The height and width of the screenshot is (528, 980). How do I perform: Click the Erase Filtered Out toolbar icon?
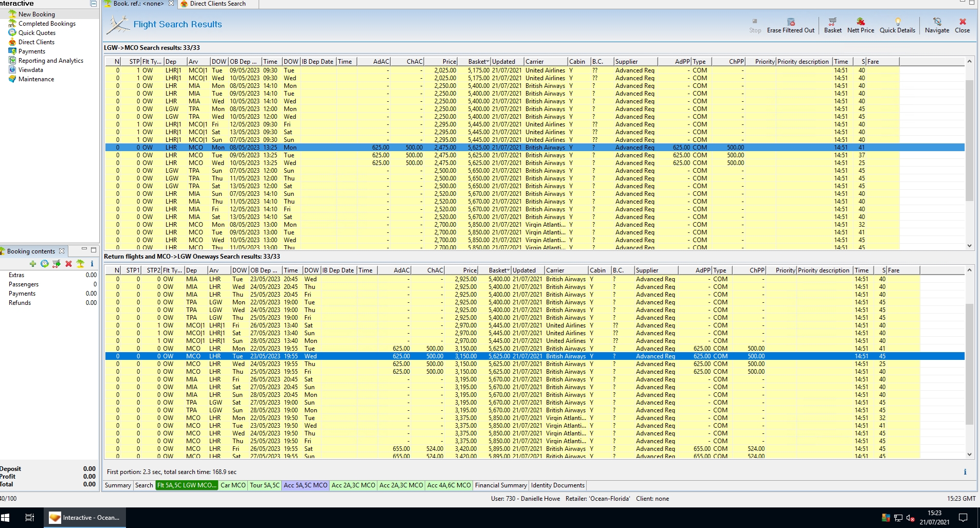[x=791, y=22]
